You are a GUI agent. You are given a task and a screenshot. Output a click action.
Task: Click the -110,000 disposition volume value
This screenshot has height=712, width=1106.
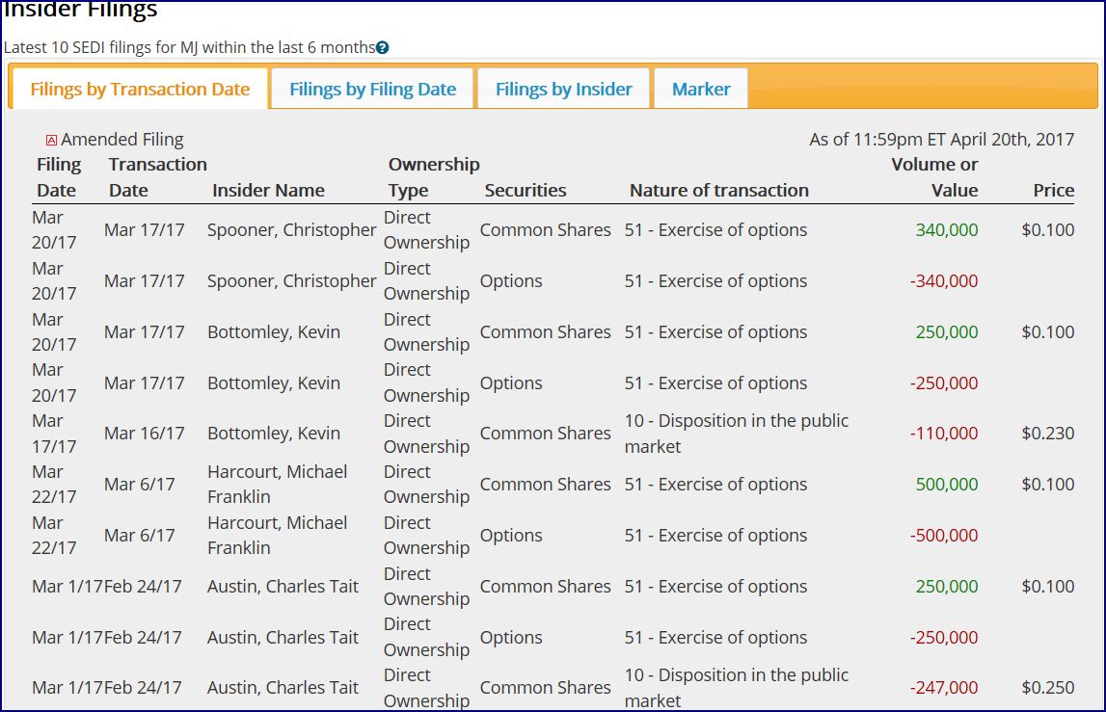coord(943,434)
